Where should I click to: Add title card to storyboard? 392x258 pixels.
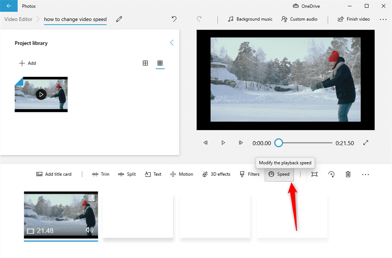[x=54, y=174]
